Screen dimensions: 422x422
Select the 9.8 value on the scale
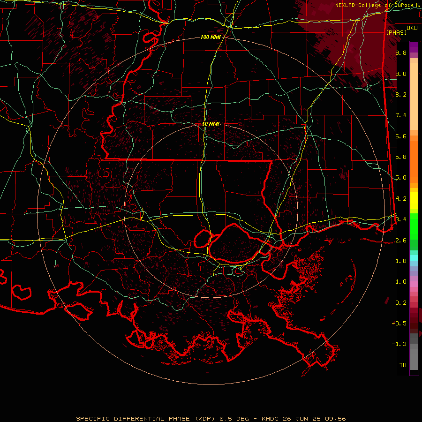tap(401, 53)
